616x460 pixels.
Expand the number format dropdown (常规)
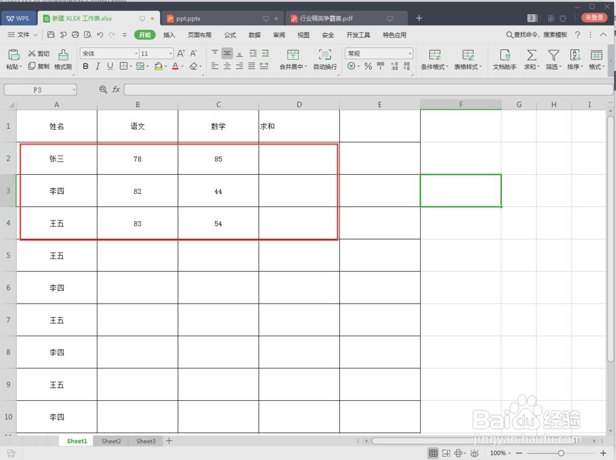[410, 54]
